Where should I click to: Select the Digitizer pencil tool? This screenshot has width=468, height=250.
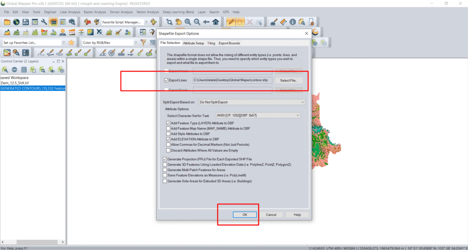[x=230, y=22]
